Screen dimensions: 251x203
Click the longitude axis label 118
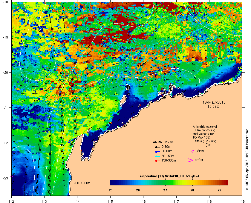point(209,201)
